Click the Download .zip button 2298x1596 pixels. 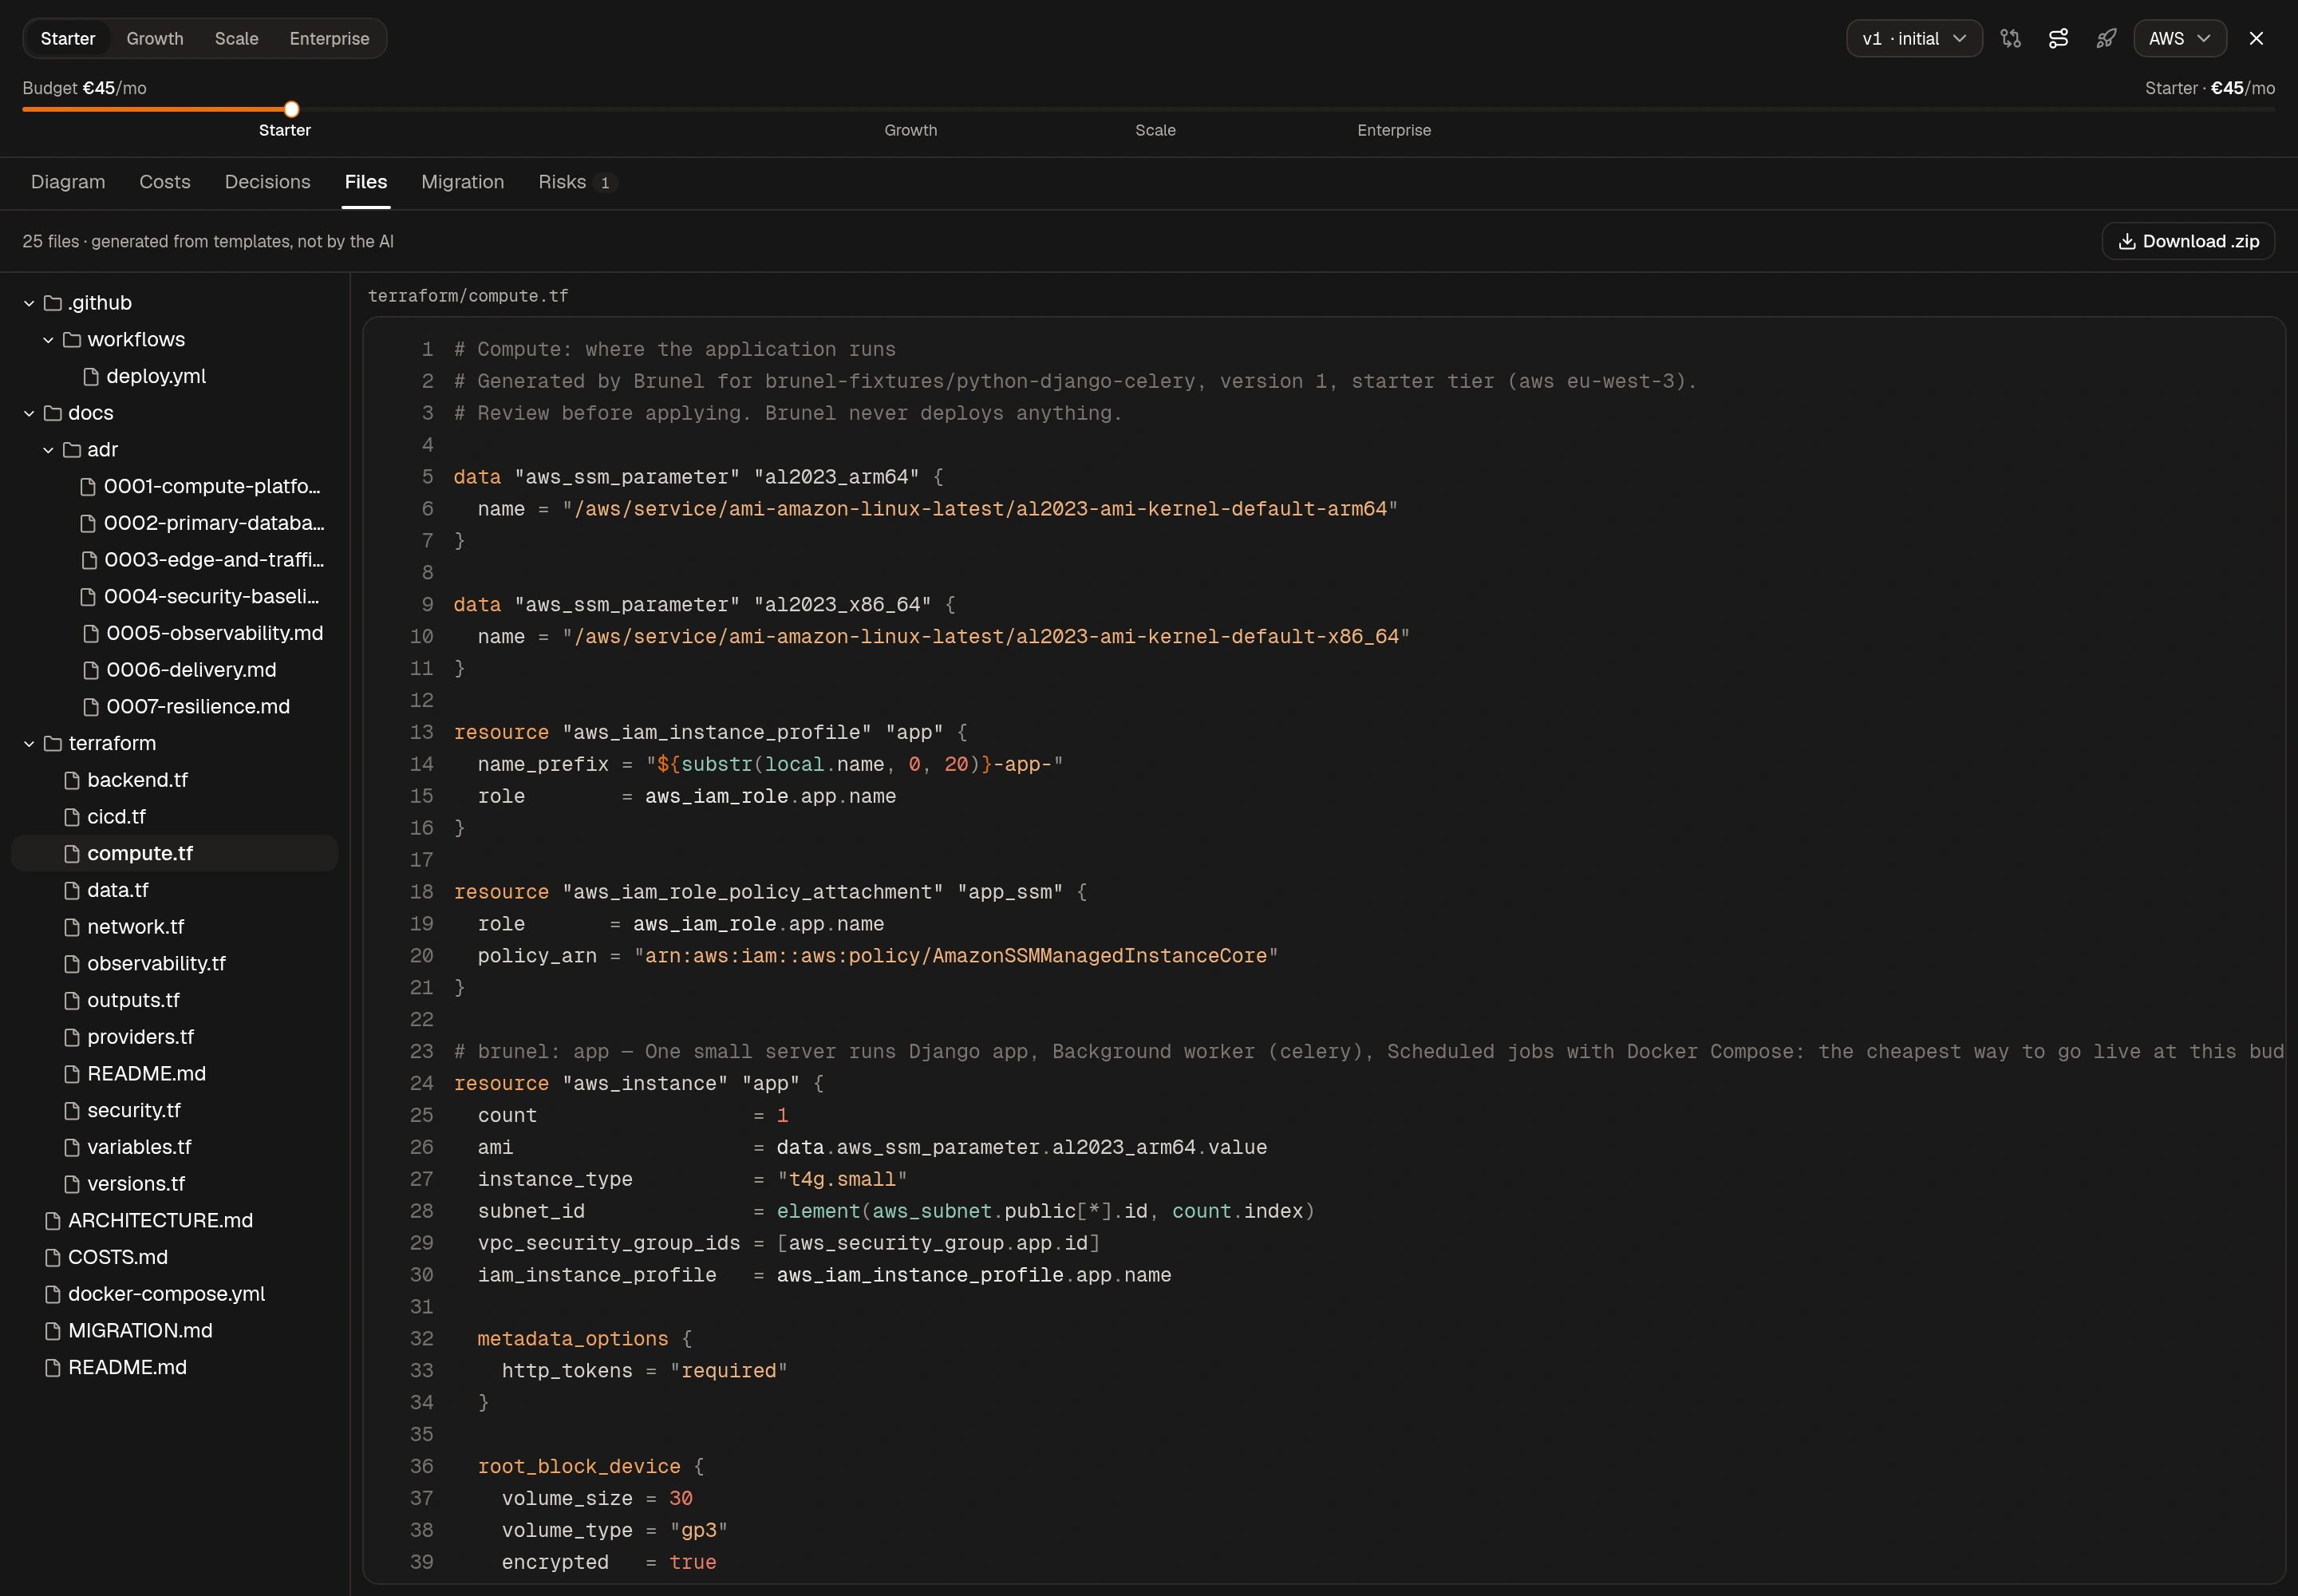point(2188,241)
